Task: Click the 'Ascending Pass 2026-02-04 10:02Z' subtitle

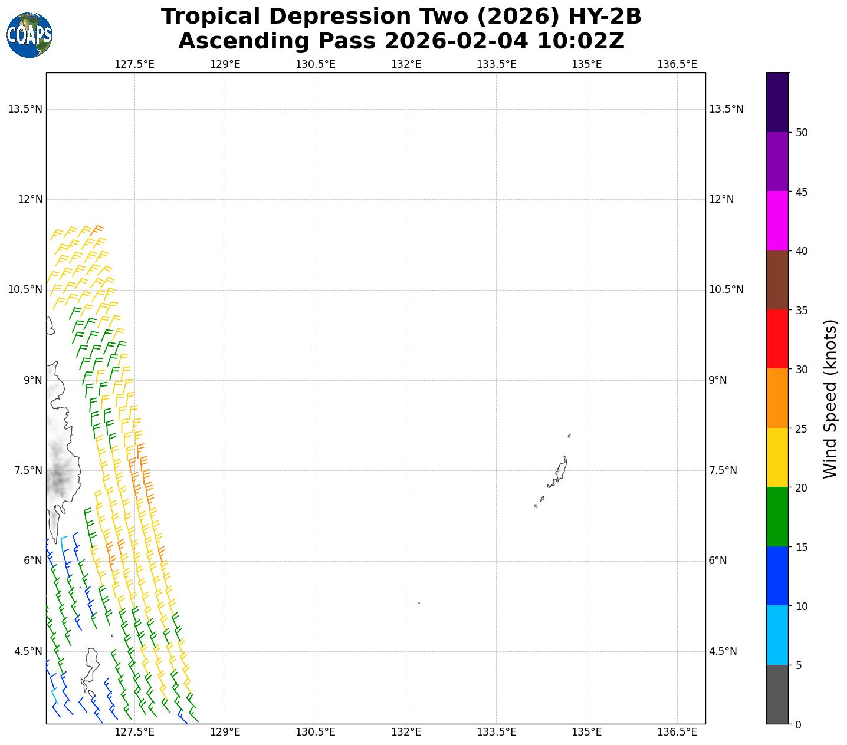Action: tap(401, 42)
